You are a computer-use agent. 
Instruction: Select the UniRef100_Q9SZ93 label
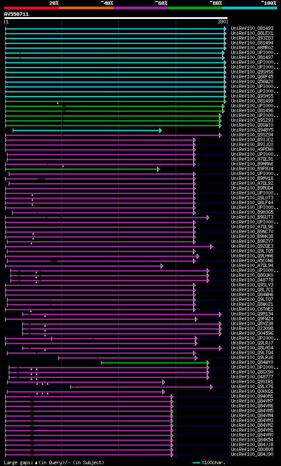(x=252, y=121)
